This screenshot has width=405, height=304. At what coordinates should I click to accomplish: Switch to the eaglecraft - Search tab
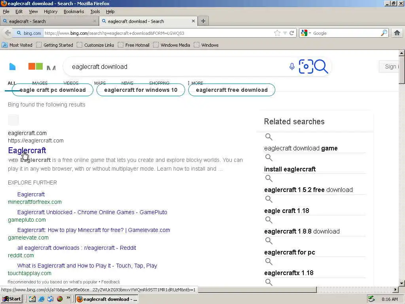(x=49, y=21)
